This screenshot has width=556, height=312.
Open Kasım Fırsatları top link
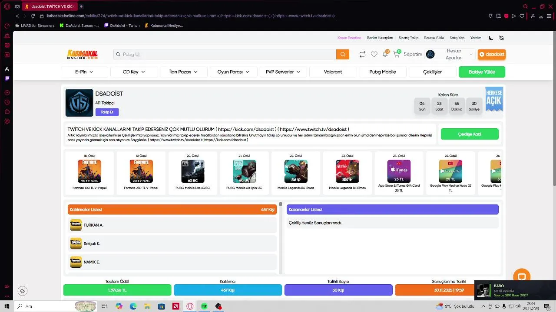click(349, 38)
